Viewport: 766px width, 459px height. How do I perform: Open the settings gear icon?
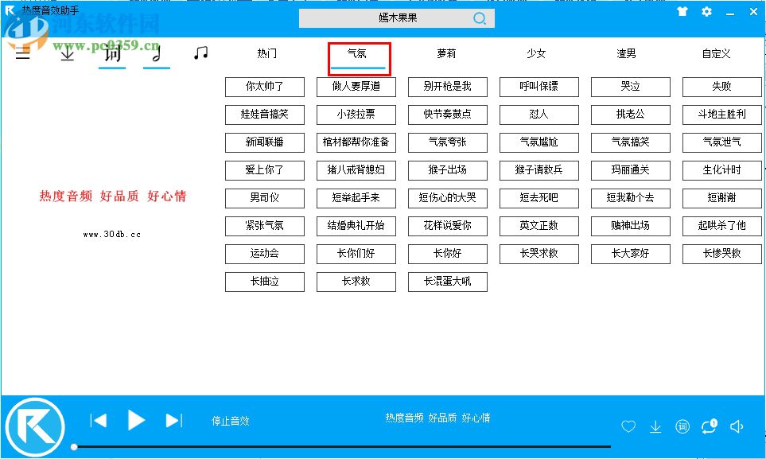(x=706, y=12)
